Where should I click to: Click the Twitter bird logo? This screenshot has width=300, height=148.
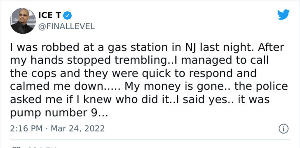pyautogui.click(x=284, y=14)
